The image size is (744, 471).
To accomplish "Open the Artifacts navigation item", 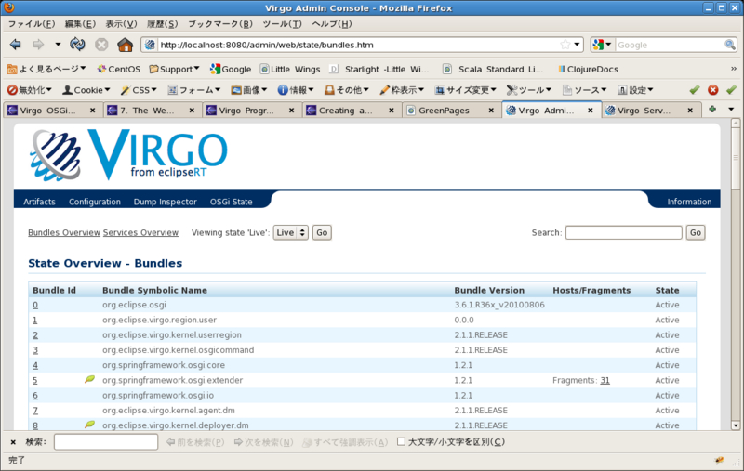I will (39, 202).
